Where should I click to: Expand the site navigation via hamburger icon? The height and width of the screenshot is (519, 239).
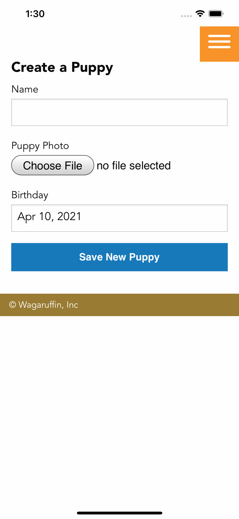tap(219, 41)
